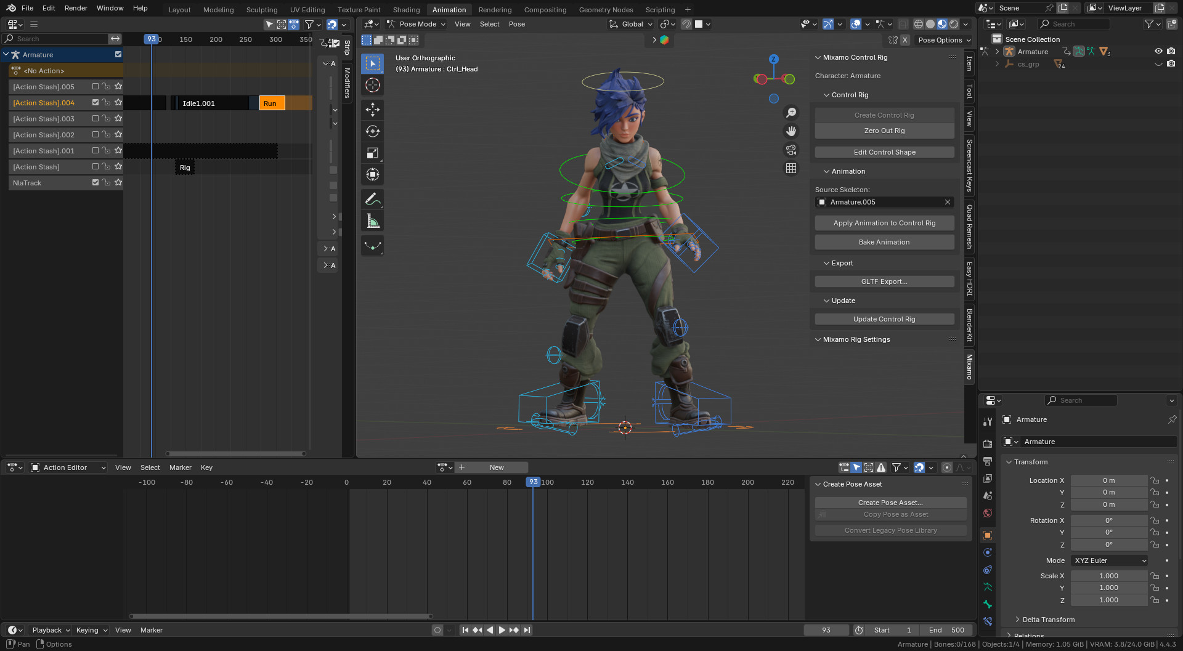
Task: Jump to the end frame button
Action: [x=527, y=630]
